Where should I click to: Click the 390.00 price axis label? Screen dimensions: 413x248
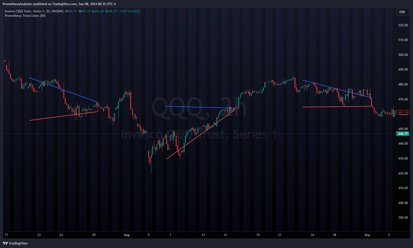(403, 218)
